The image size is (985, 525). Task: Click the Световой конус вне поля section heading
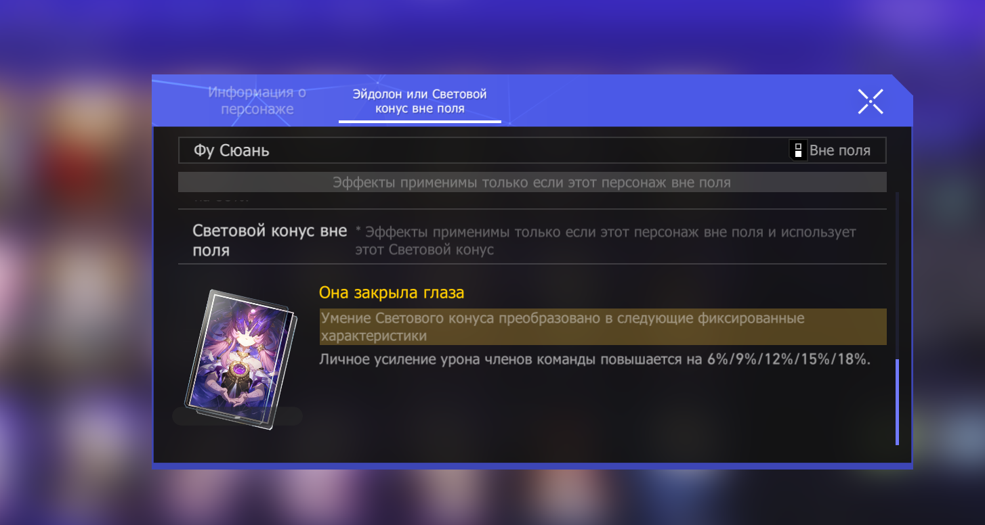pyautogui.click(x=270, y=240)
